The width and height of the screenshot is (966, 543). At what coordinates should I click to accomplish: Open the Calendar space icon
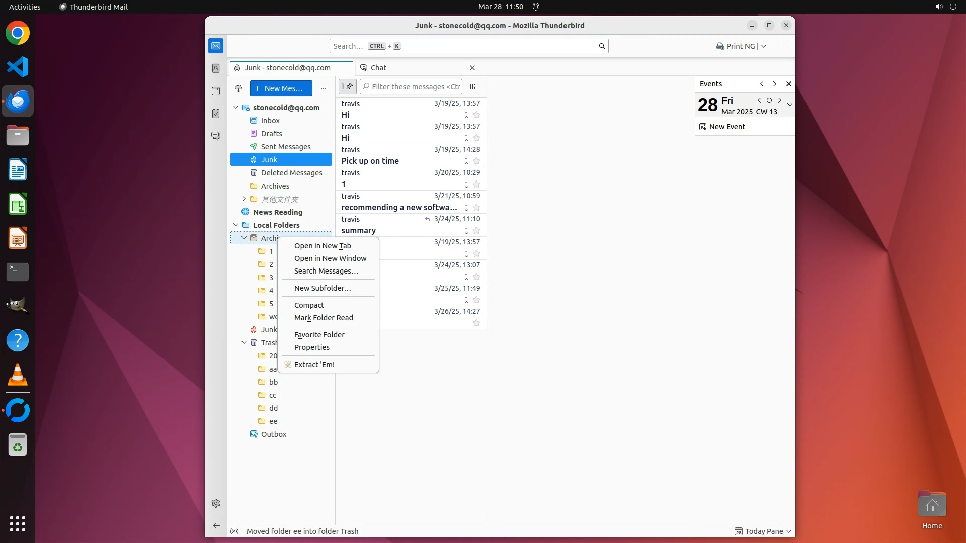tap(216, 91)
